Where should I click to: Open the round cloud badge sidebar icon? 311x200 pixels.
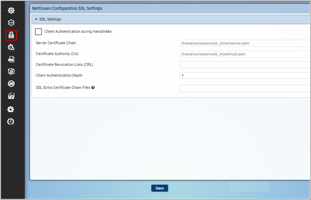(x=11, y=84)
